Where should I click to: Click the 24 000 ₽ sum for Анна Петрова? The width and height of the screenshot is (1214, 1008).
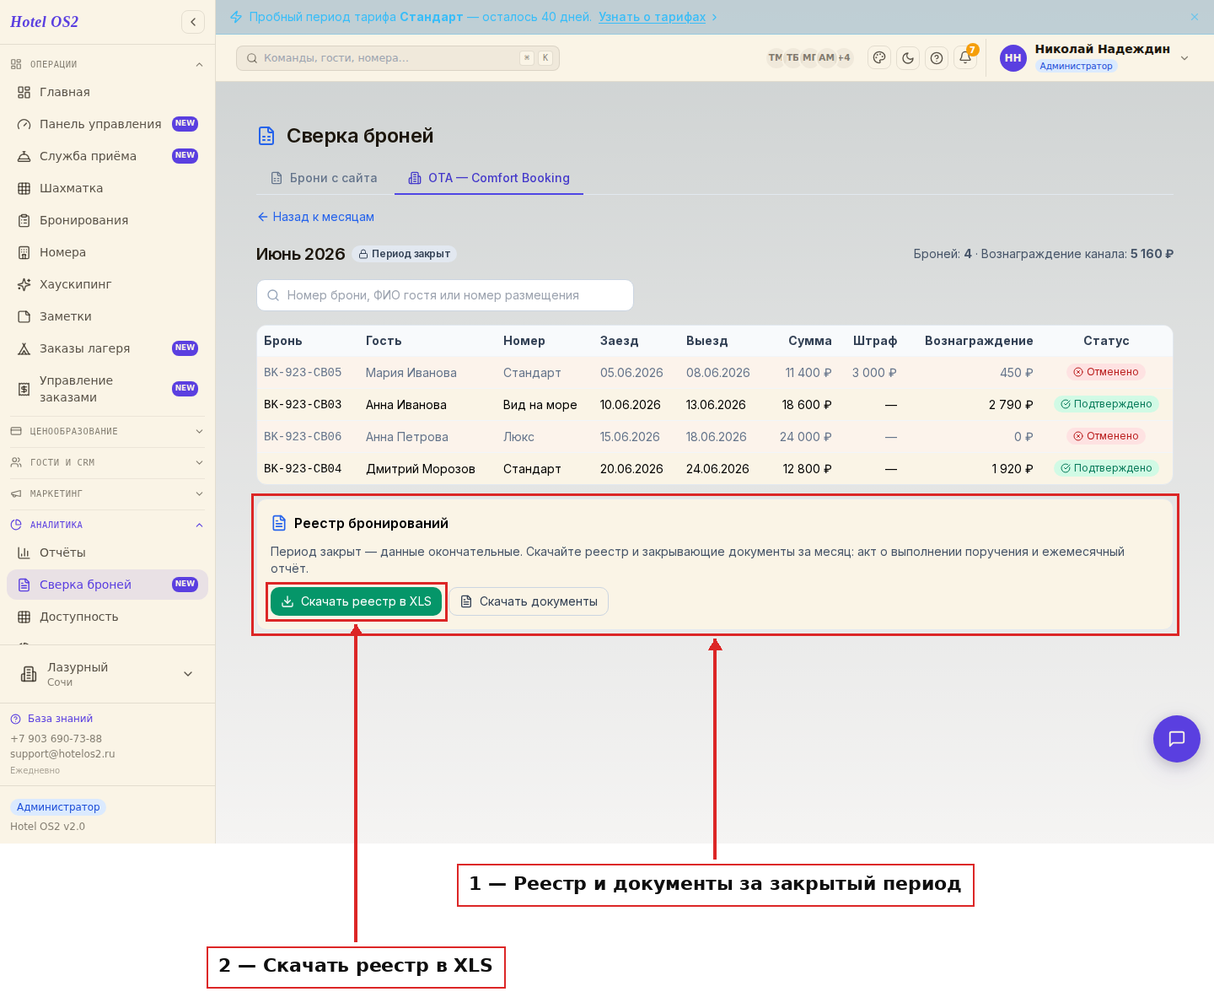[x=806, y=437]
